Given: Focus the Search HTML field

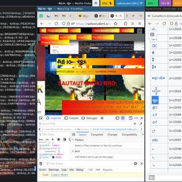Looking at the screenshot, I should [x=85, y=123].
